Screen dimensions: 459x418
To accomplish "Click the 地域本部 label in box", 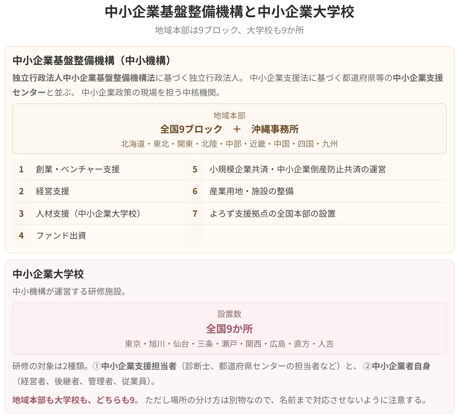I will 229,115.
